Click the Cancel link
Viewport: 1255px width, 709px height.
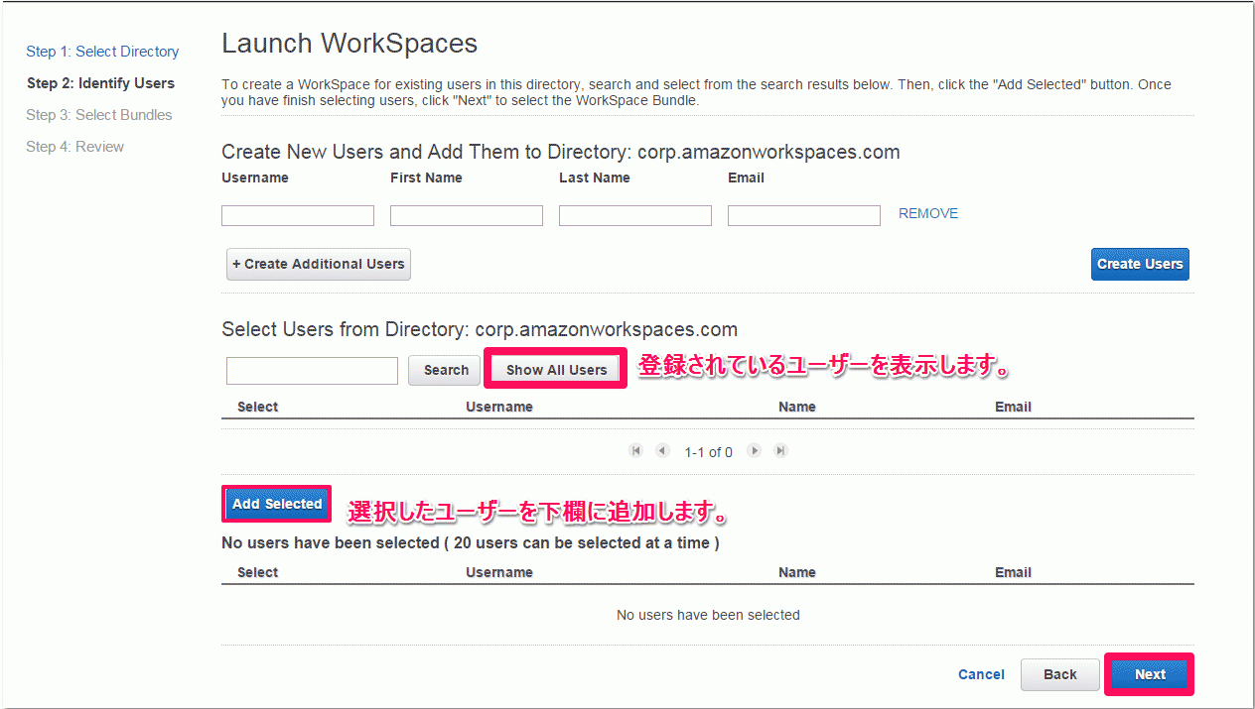(981, 674)
